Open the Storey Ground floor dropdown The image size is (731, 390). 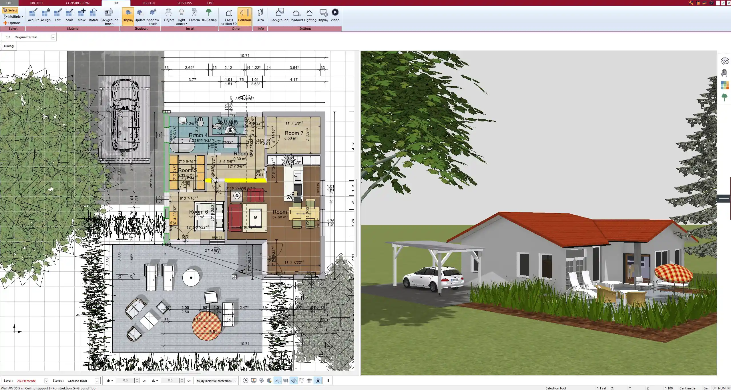(x=97, y=381)
